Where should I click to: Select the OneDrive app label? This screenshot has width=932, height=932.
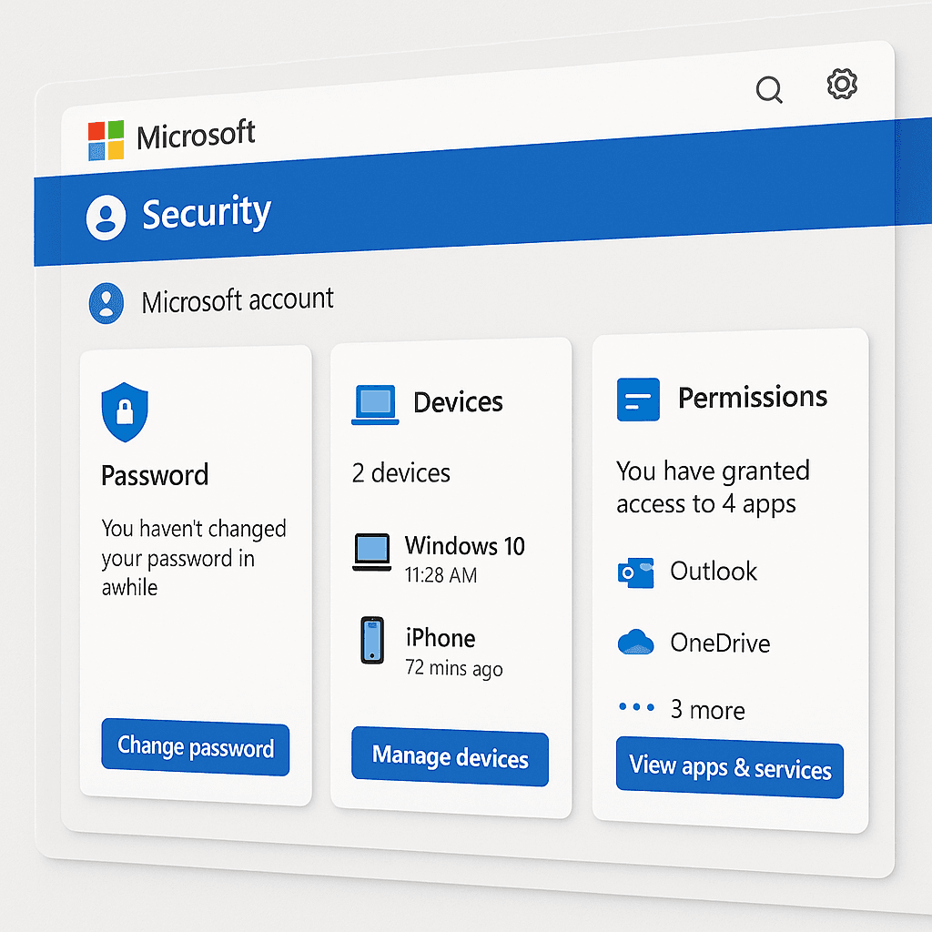point(720,643)
